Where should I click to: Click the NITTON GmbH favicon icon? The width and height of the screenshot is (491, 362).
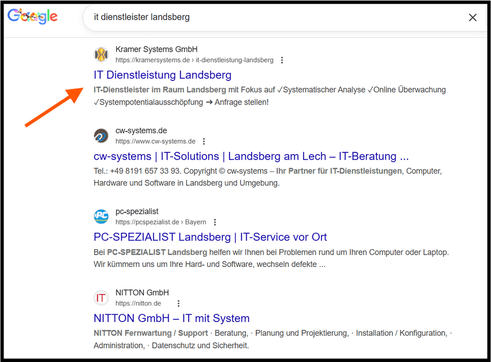click(x=101, y=297)
